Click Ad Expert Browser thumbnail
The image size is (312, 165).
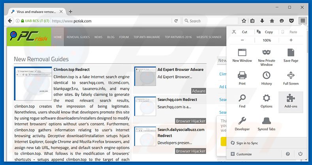point(145,76)
